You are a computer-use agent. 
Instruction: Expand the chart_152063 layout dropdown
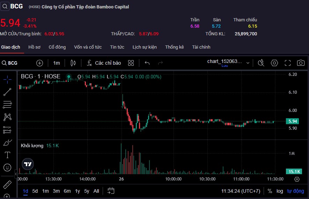pos(248,63)
